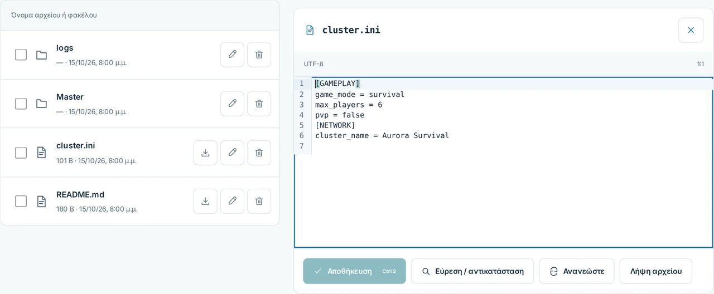Edit the Master folder name
The image size is (714, 294).
point(232,104)
